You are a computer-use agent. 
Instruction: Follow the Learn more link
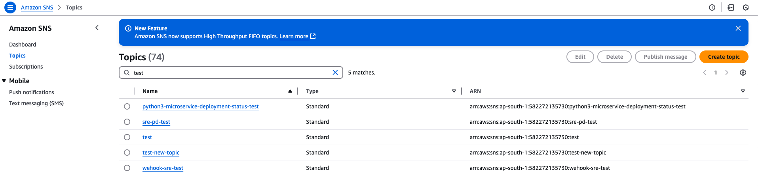click(294, 36)
